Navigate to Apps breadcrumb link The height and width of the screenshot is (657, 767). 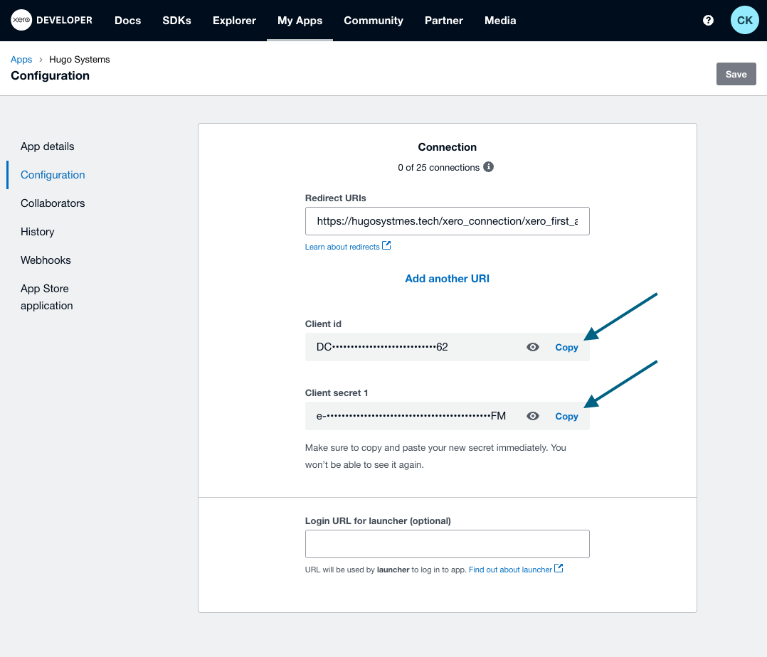pos(21,60)
